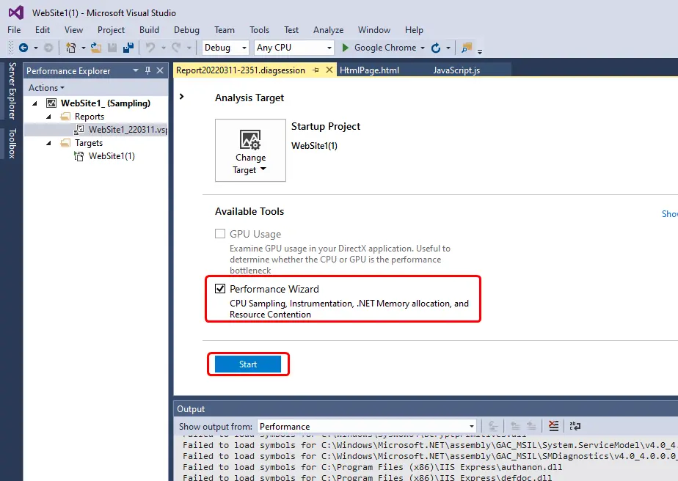Open the Tools menu

coord(260,30)
